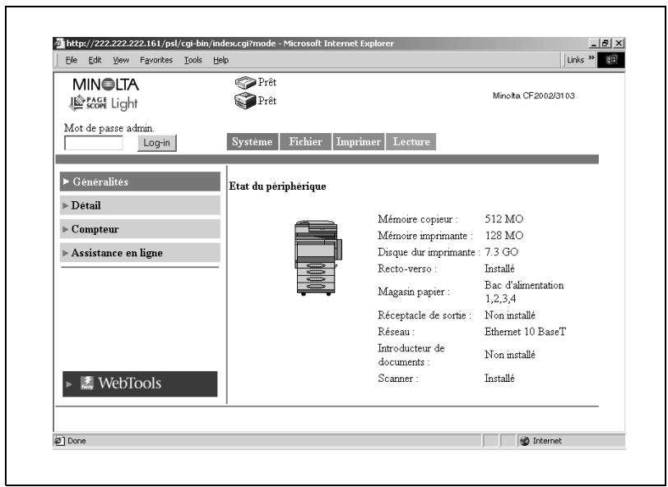Switch to the Imprimer tab

(359, 141)
